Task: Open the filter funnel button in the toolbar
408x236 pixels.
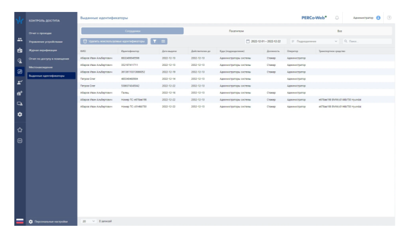Action: [154, 41]
